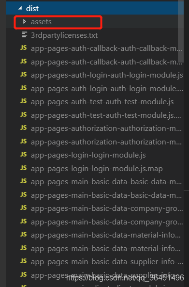Click the explorer vertical scrollbar thumb
189x287 pixels.
point(181,32)
